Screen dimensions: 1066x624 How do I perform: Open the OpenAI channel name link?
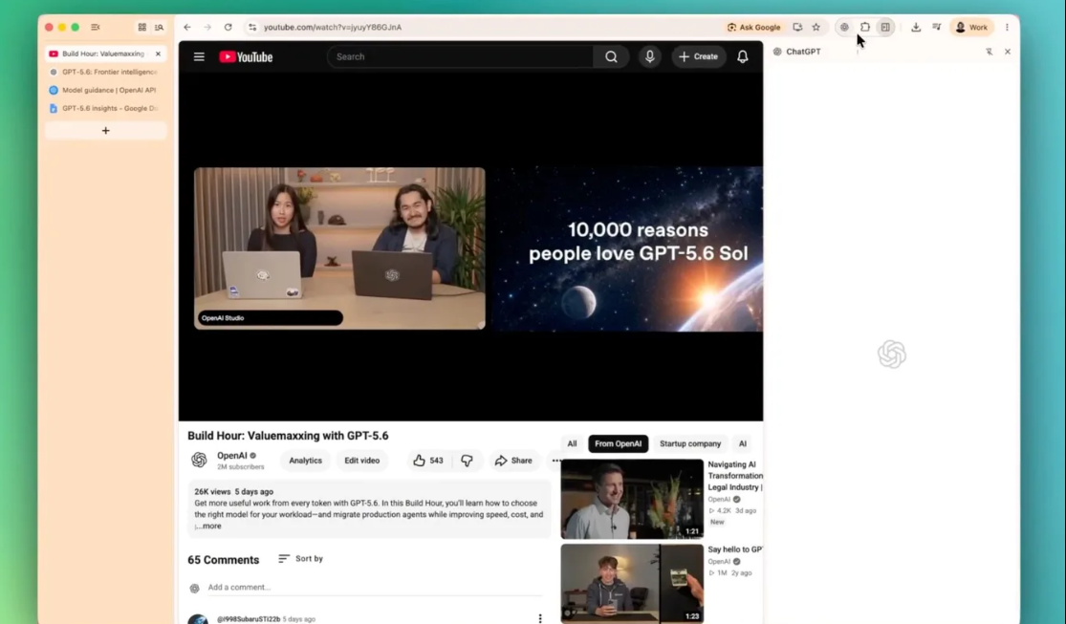tap(231, 456)
